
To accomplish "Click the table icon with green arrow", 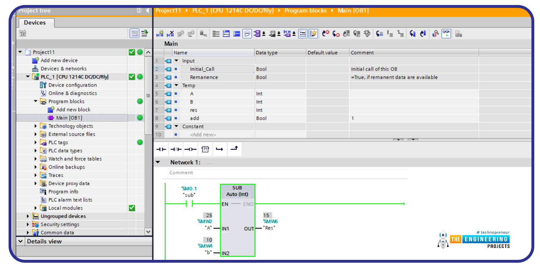I will pos(144,34).
